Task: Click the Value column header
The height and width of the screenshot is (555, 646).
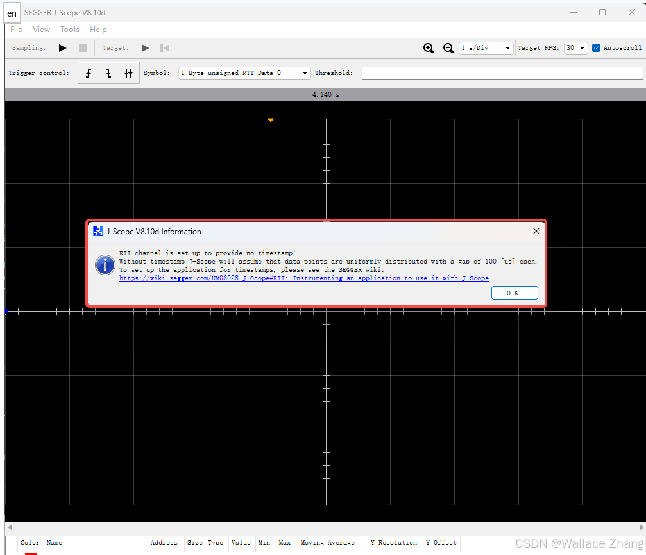Action: click(241, 543)
